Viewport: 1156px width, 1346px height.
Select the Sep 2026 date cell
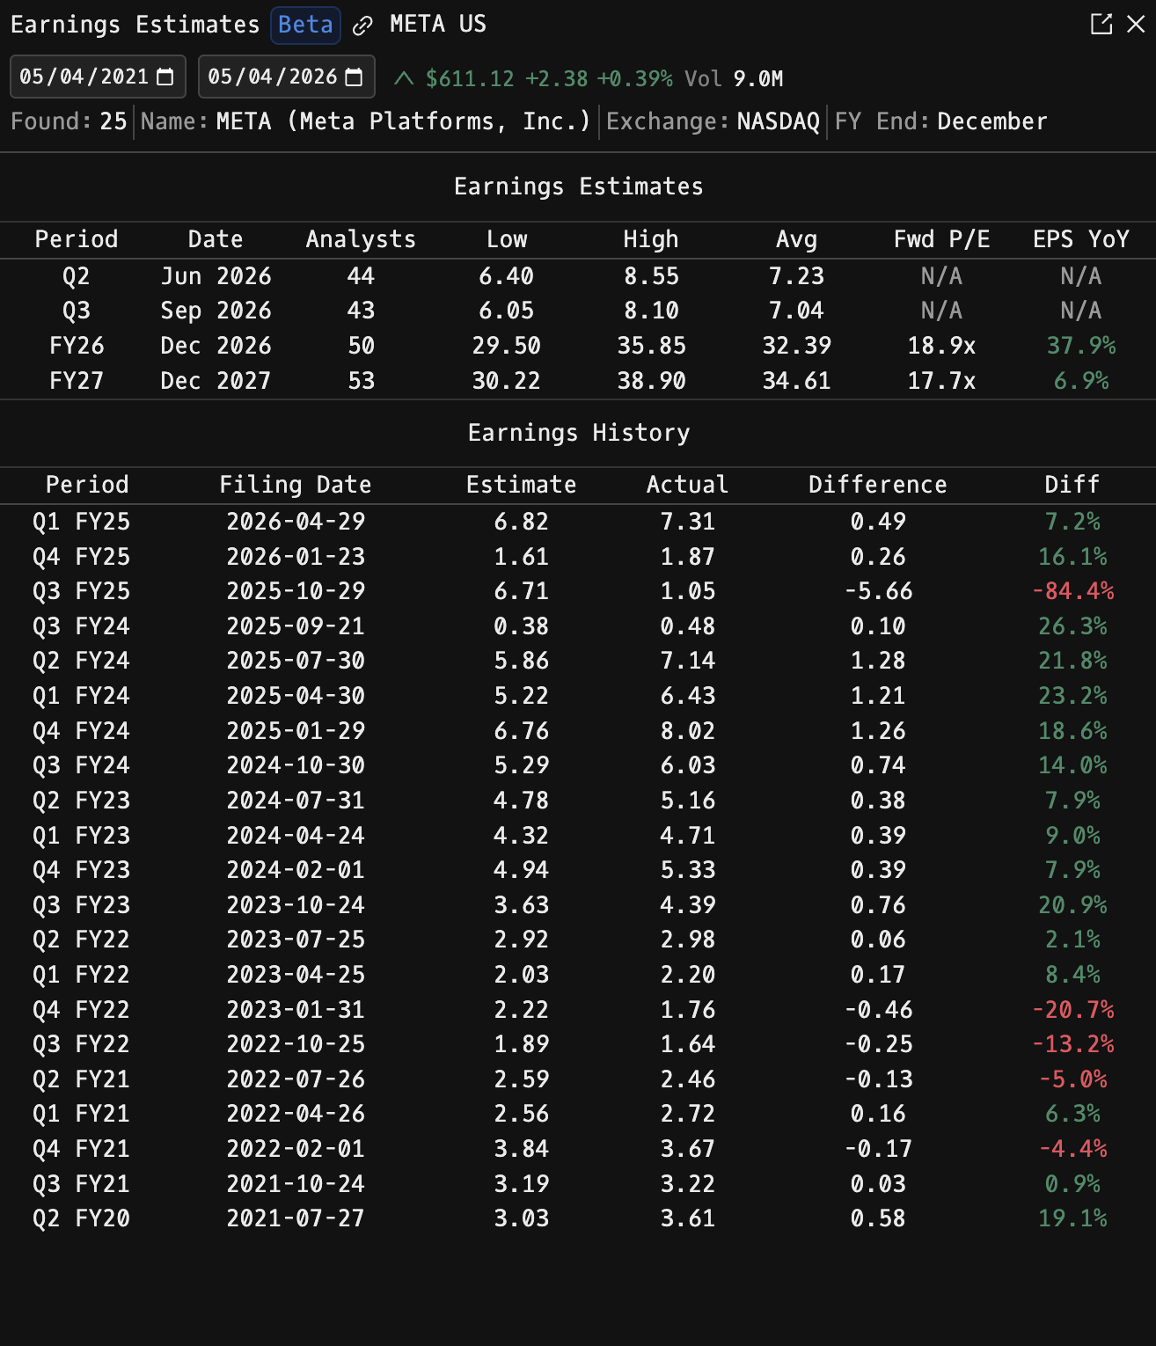(x=216, y=311)
